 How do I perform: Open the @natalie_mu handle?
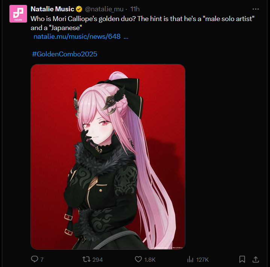point(104,9)
